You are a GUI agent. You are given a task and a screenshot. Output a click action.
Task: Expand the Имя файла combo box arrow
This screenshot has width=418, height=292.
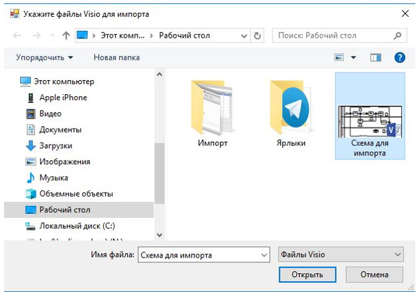[x=263, y=254]
